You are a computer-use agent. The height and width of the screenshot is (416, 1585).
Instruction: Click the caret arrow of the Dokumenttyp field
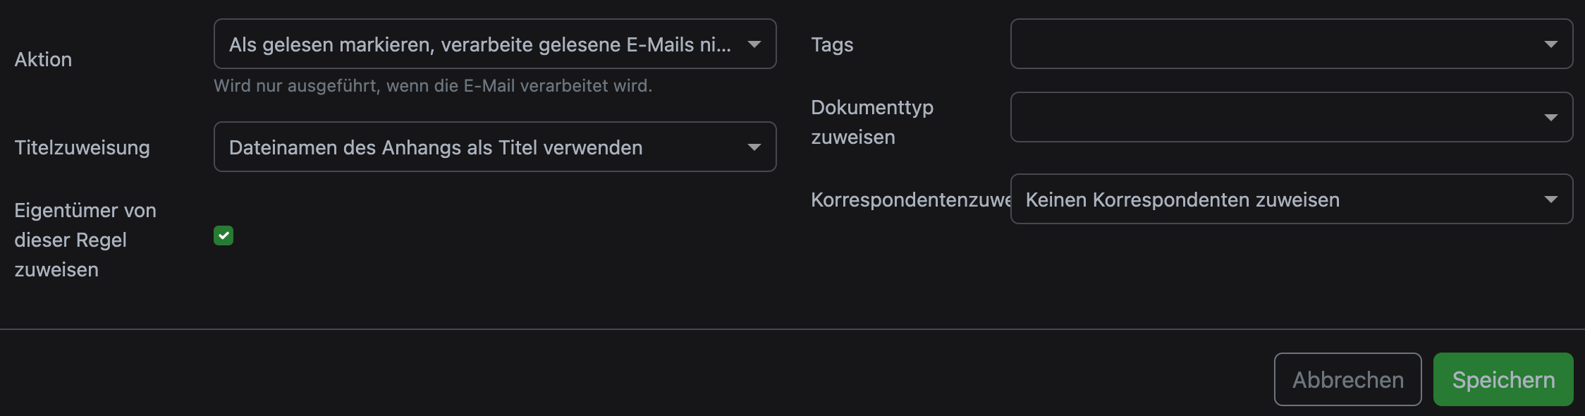tap(1550, 118)
